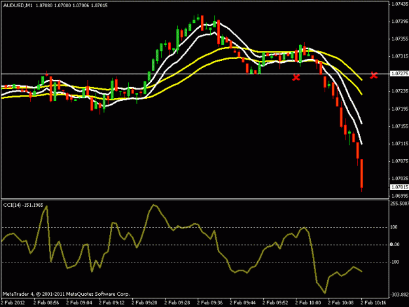Click the time axis label 2 Feb 10:16
Screen dimensions: 409x307
[374, 302]
